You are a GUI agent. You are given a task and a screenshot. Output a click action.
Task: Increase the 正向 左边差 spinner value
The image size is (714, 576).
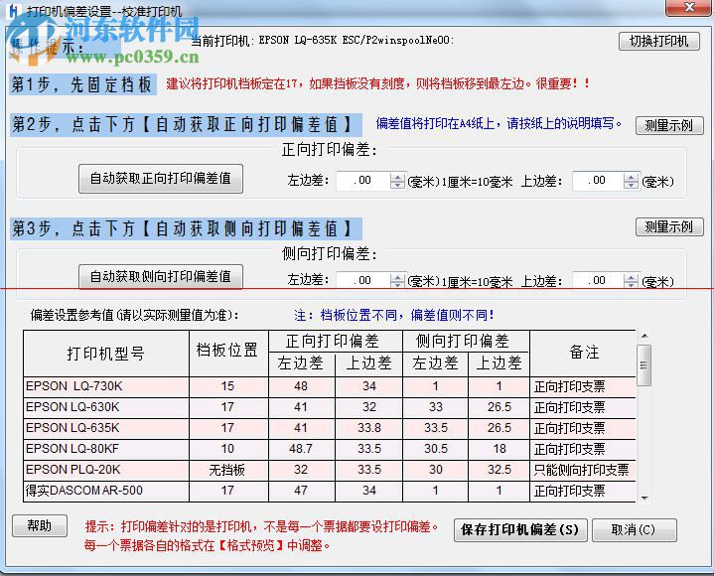coord(397,177)
